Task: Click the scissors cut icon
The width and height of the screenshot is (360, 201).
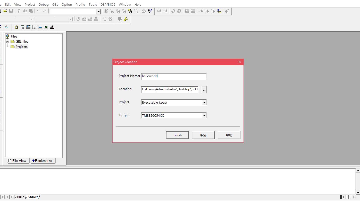Action: (19, 11)
